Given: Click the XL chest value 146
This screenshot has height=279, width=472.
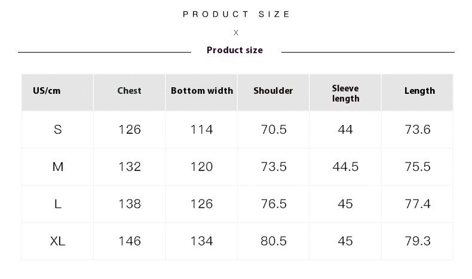Looking at the screenshot, I should 130,241.
